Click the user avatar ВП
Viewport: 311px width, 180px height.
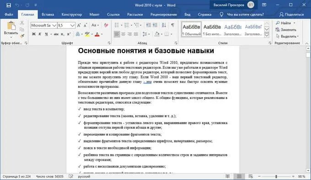pyautogui.click(x=251, y=5)
